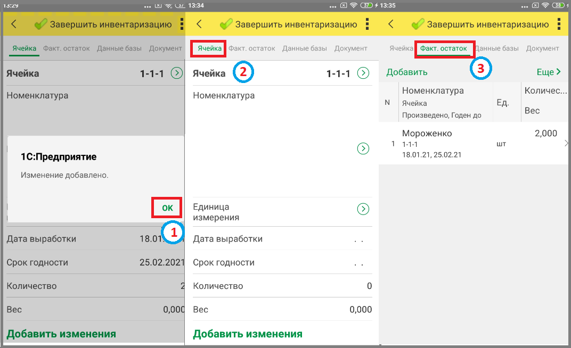
Task: Open Данные базы tab in middle screen
Action: pyautogui.click(x=305, y=48)
